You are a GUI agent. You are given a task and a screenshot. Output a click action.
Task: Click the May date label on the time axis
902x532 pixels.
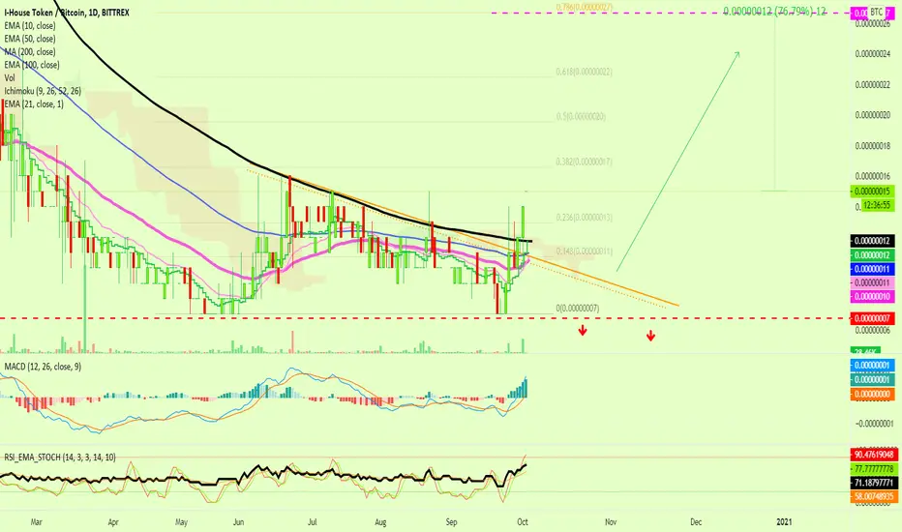click(x=181, y=522)
